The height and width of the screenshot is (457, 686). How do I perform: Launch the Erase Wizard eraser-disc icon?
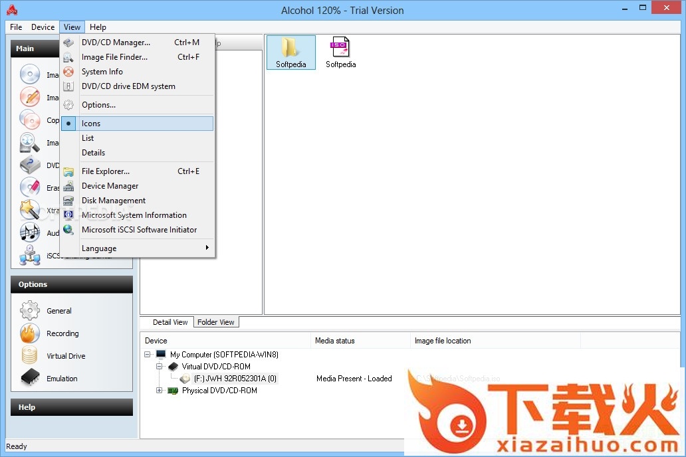pos(30,187)
